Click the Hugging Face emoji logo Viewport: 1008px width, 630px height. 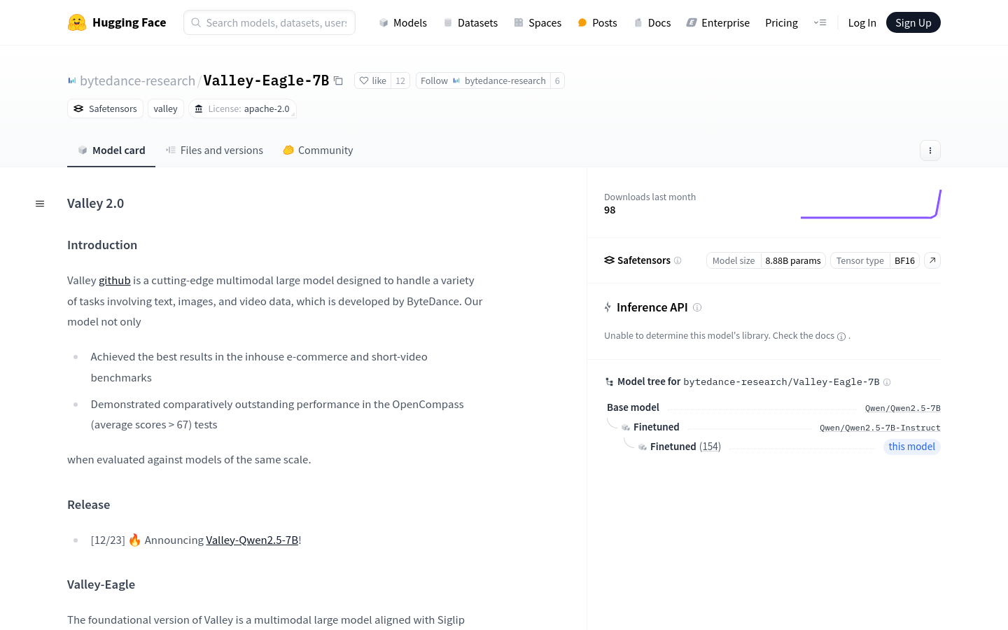point(77,22)
